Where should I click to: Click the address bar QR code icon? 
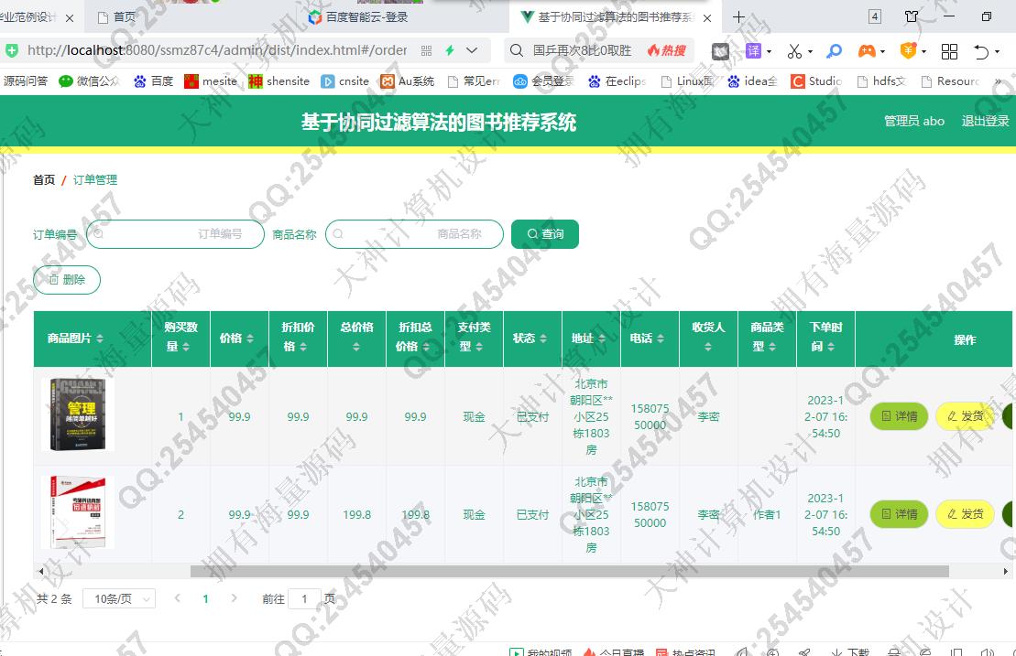click(x=426, y=50)
